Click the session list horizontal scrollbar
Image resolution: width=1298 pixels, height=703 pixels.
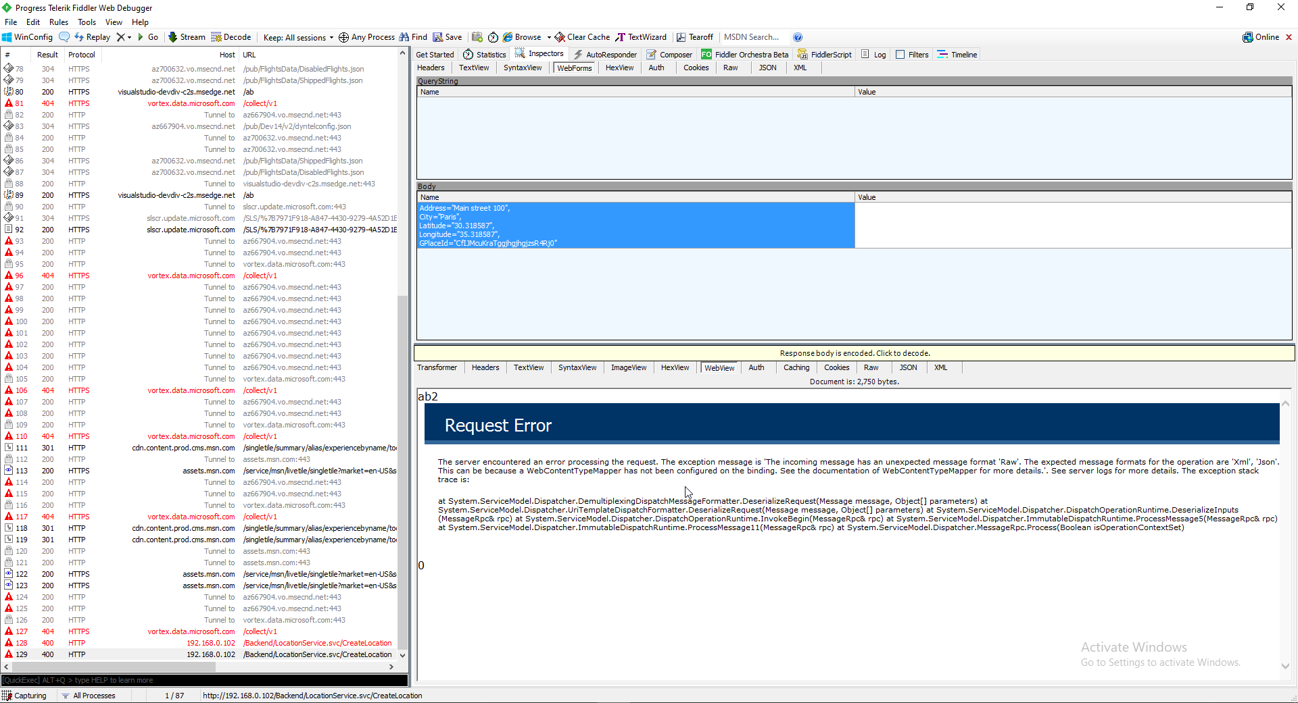click(x=115, y=667)
